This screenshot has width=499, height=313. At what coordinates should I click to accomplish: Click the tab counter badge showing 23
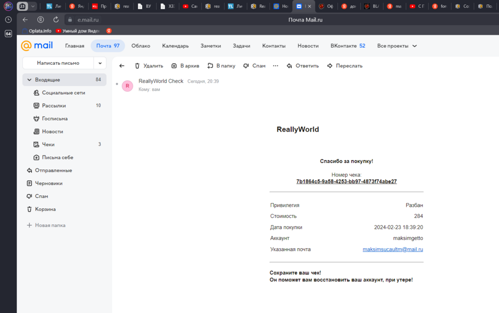[x=22, y=6]
